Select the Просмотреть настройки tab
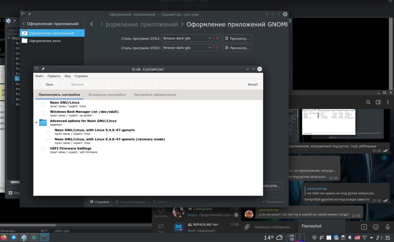 click(x=59, y=95)
